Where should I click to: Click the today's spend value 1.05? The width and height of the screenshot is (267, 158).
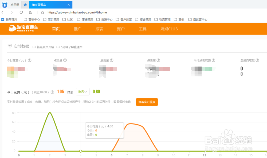pos(60,92)
